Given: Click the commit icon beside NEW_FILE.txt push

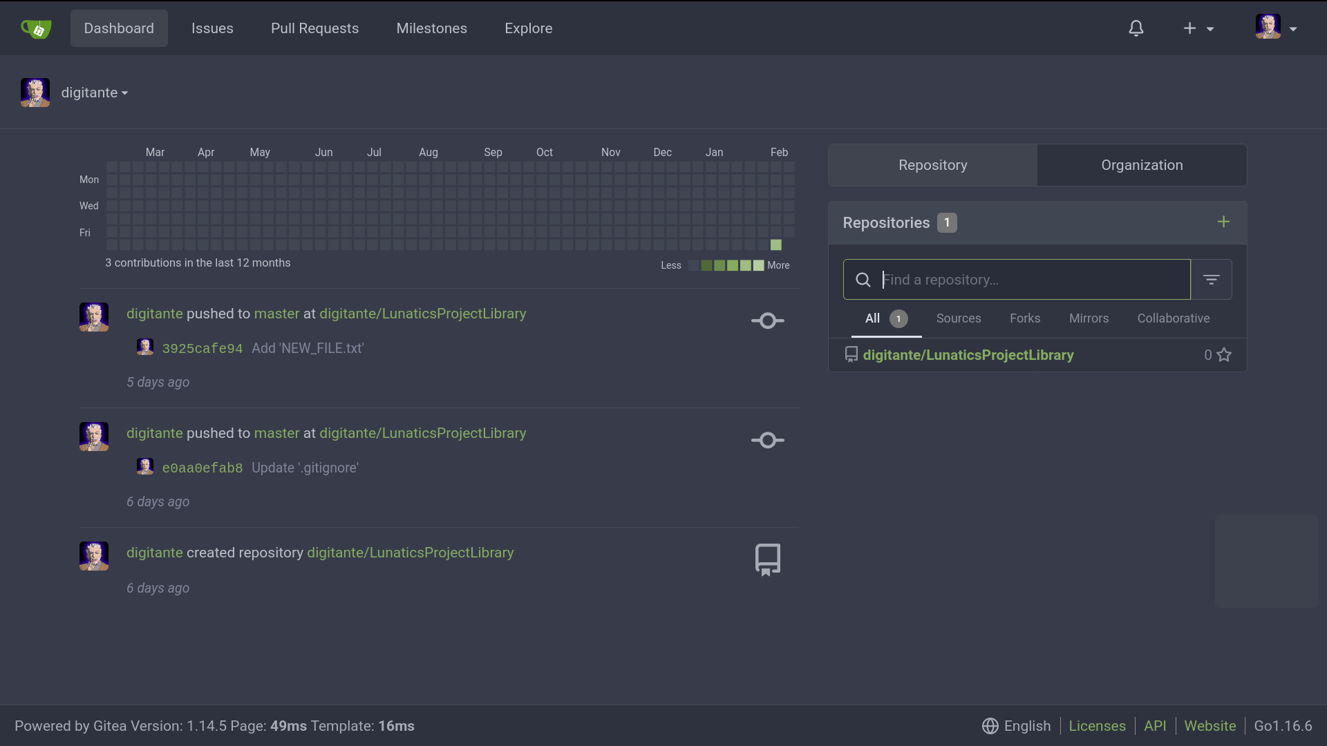Looking at the screenshot, I should click(767, 321).
